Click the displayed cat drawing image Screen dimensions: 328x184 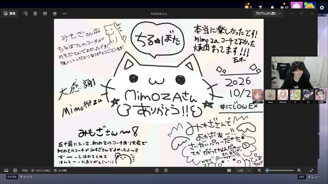coord(159,93)
